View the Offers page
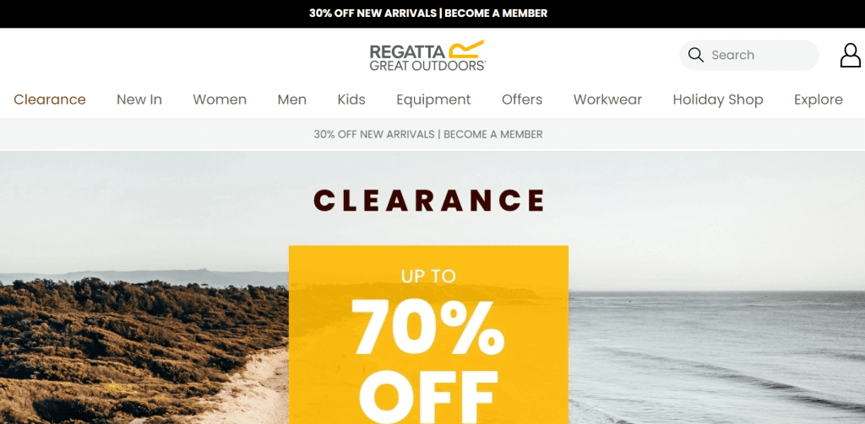Viewport: 865px width, 424px height. tap(522, 99)
